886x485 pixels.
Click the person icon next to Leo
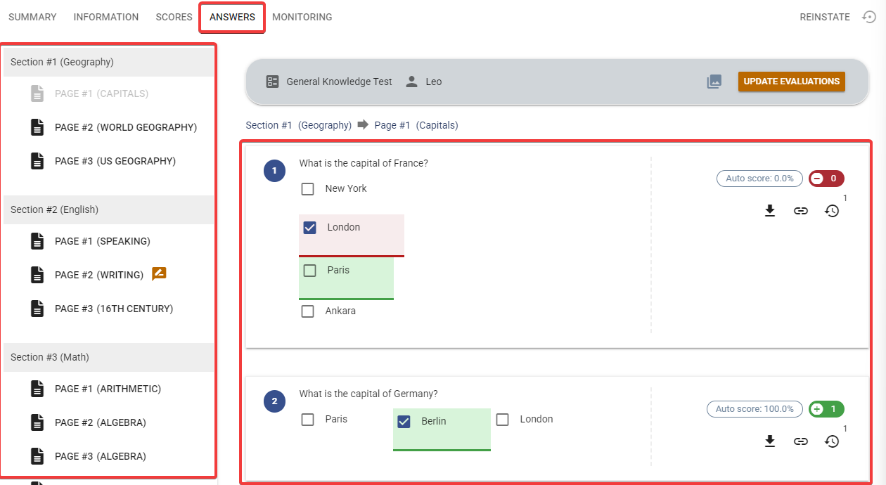[x=412, y=82]
